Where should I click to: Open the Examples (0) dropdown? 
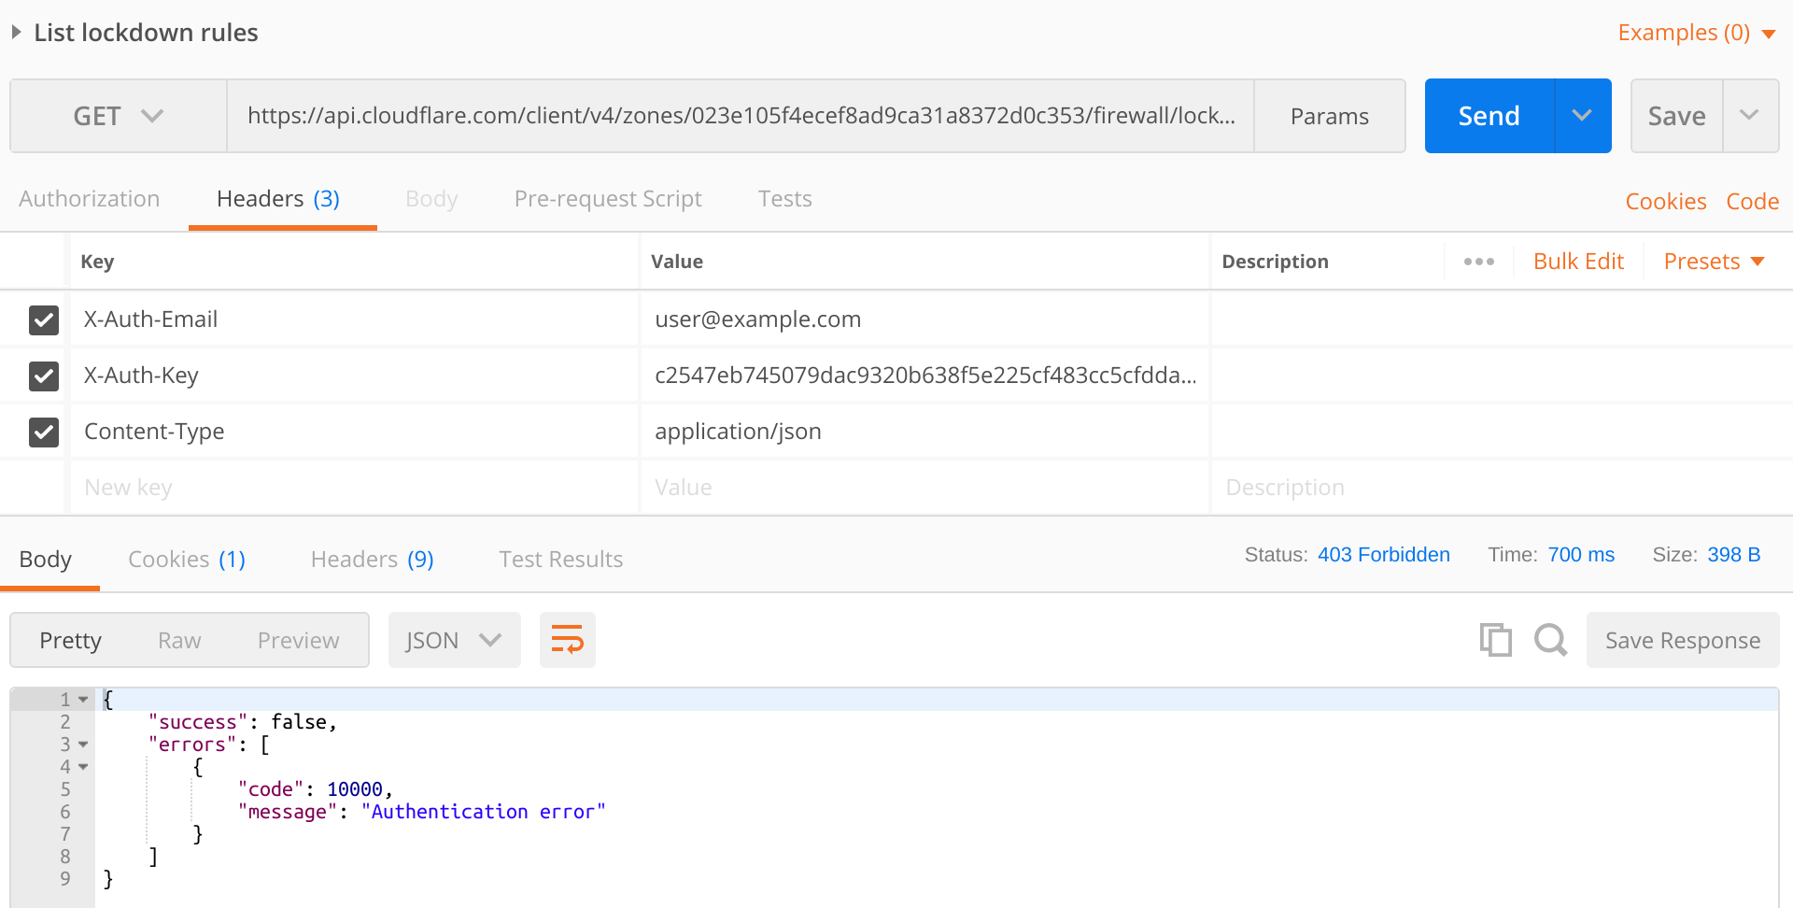pyautogui.click(x=1696, y=33)
